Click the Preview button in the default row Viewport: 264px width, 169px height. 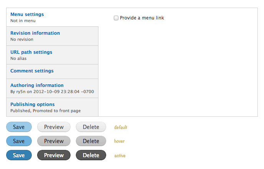pyautogui.click(x=54, y=127)
